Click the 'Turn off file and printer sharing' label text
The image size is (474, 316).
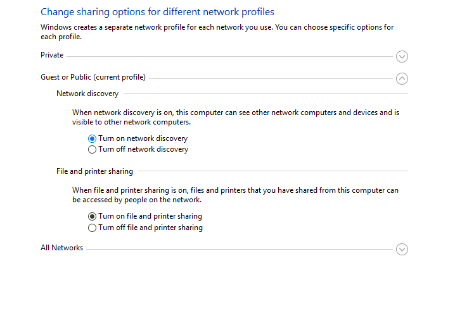[151, 228]
